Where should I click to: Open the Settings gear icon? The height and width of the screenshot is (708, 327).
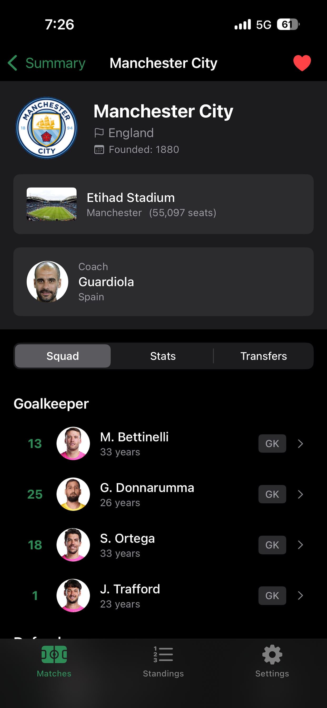[x=272, y=655]
